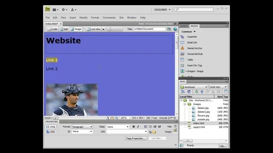This screenshot has width=273, height=153.
Task: Open the Format Paragraph dropdown
Action: pos(82,127)
